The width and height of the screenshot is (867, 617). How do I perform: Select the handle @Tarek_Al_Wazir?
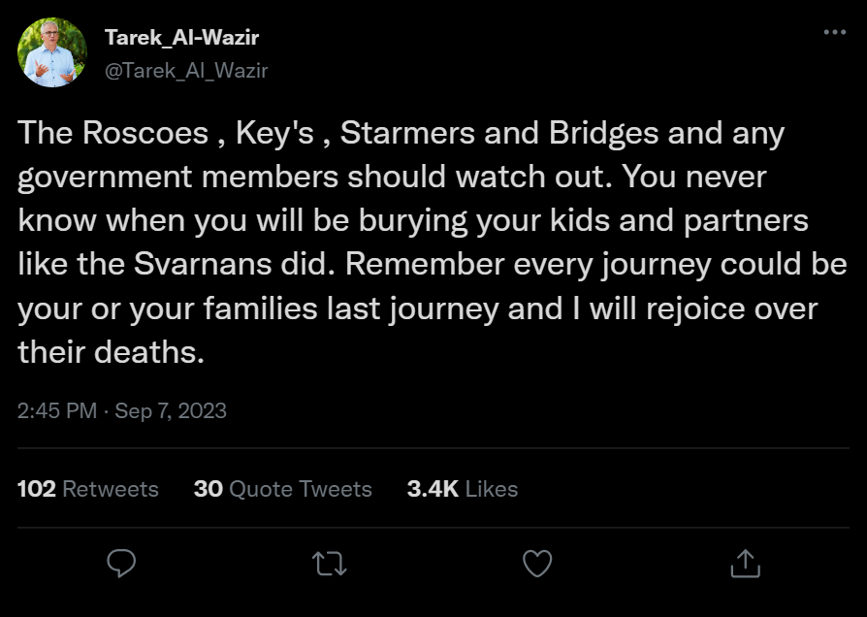coord(184,70)
